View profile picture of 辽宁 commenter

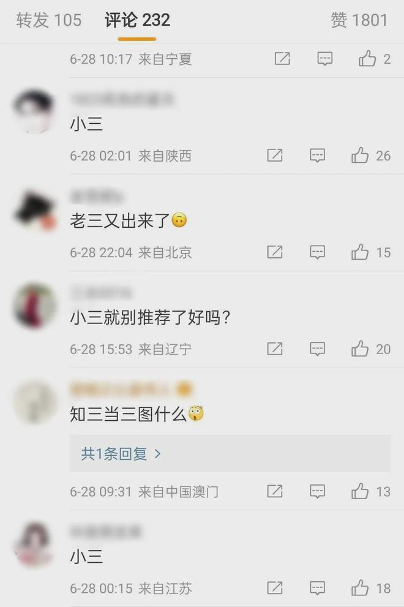tap(35, 306)
